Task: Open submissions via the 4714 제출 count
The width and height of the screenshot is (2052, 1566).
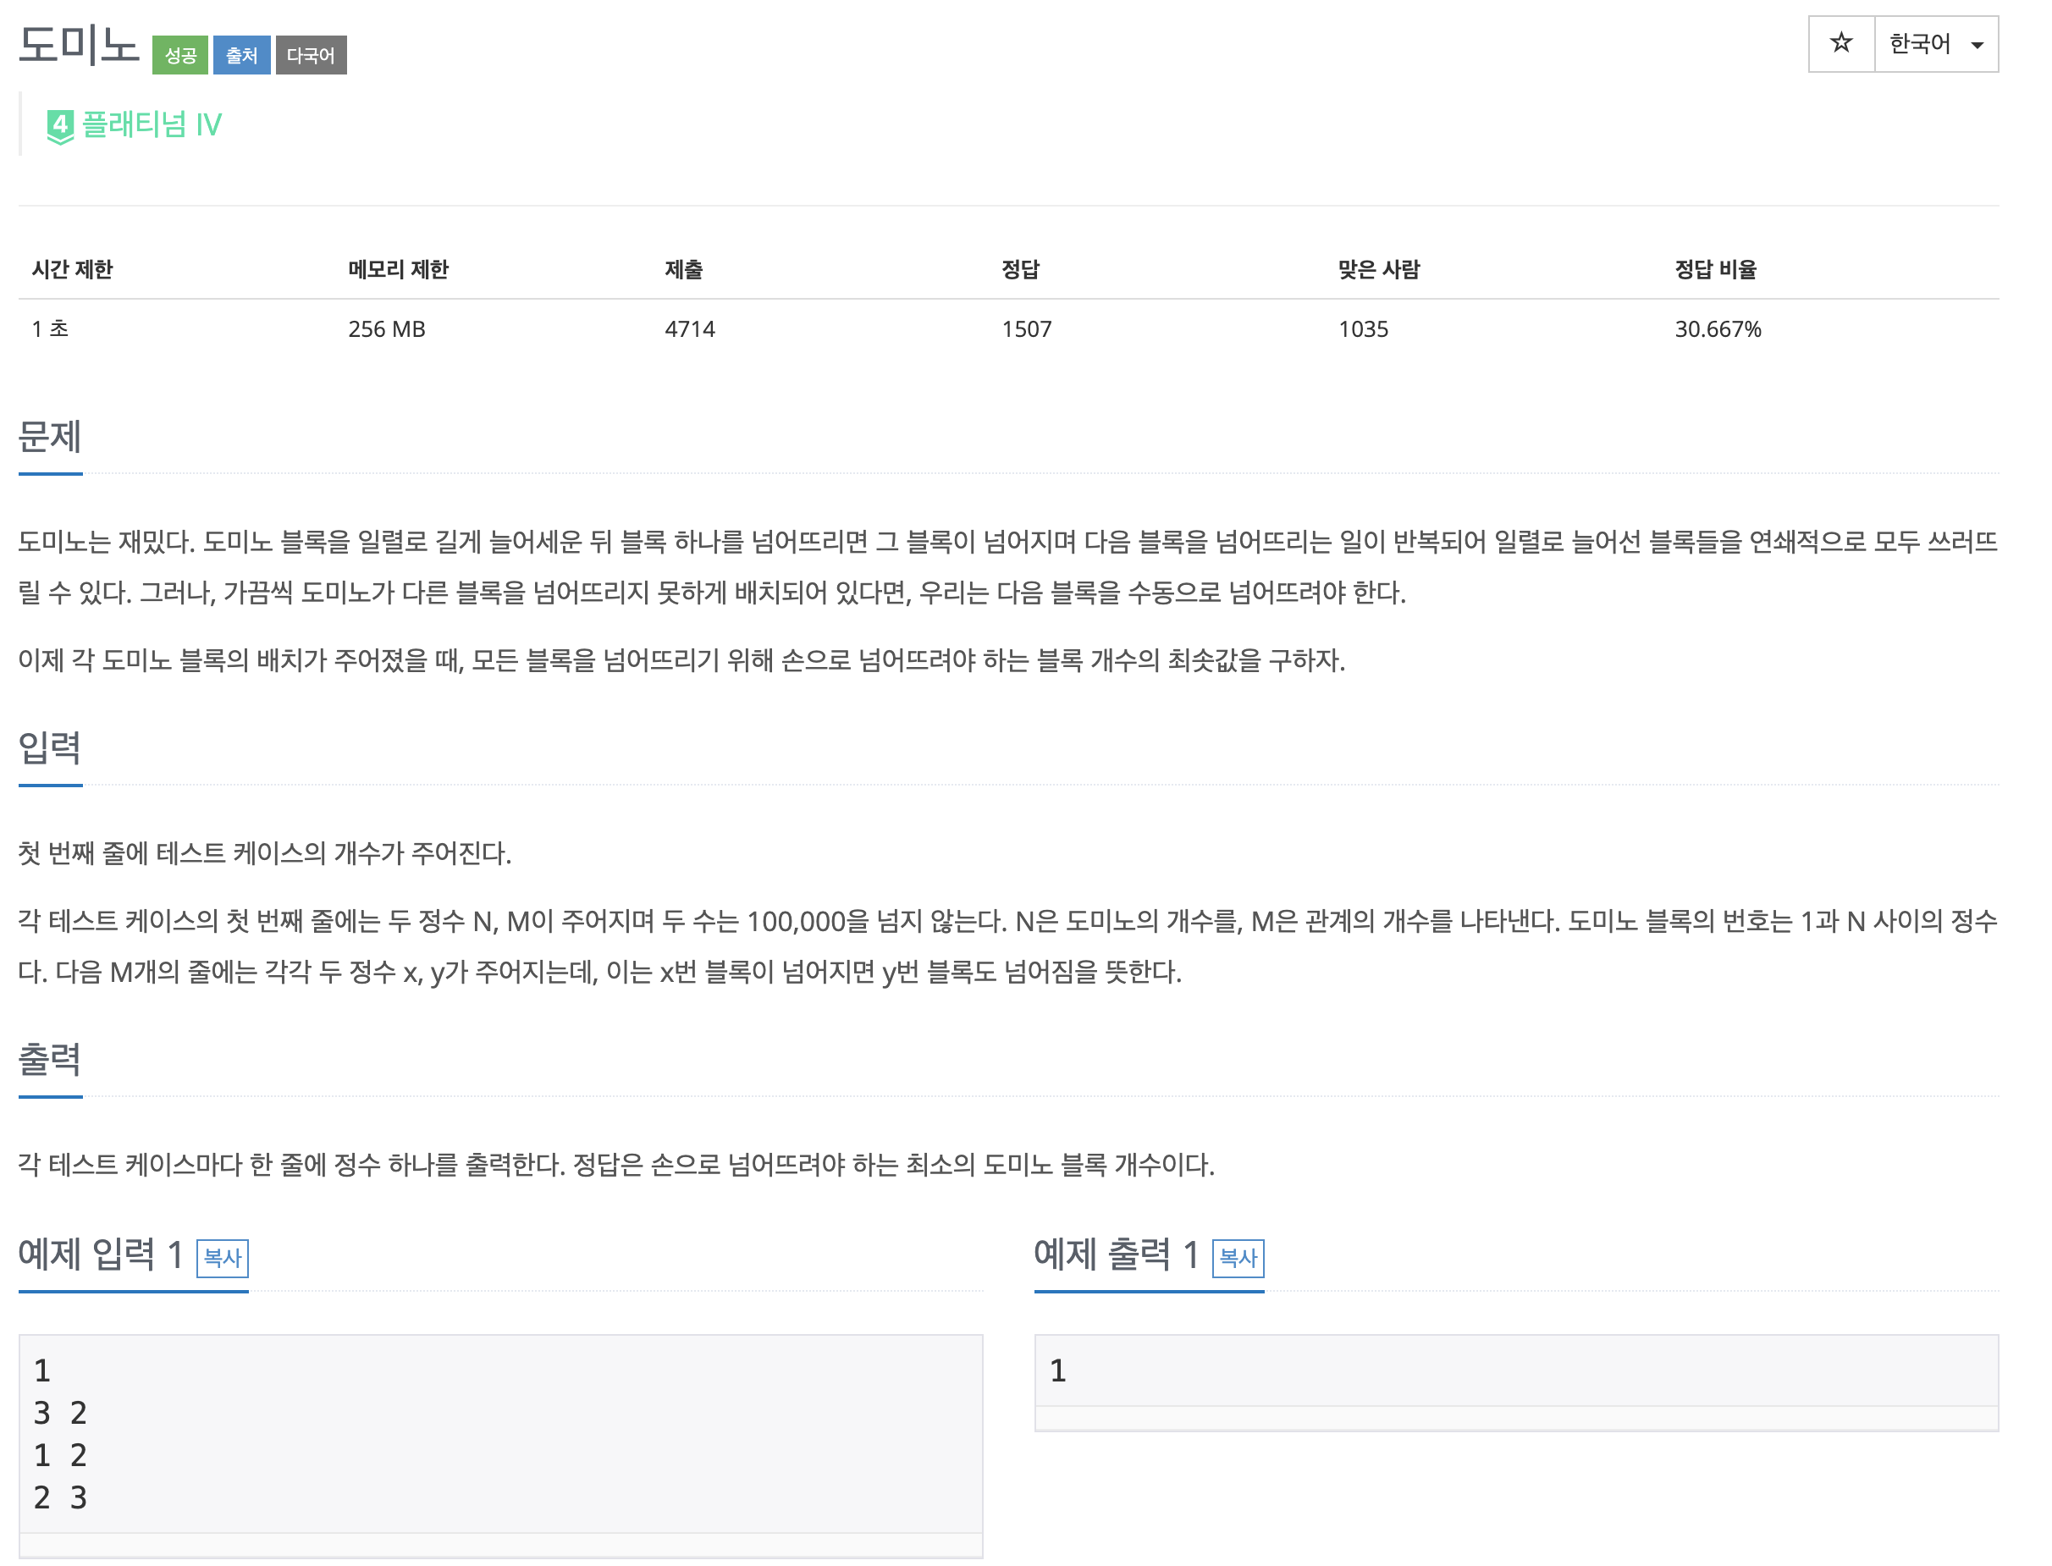Action: (x=689, y=328)
